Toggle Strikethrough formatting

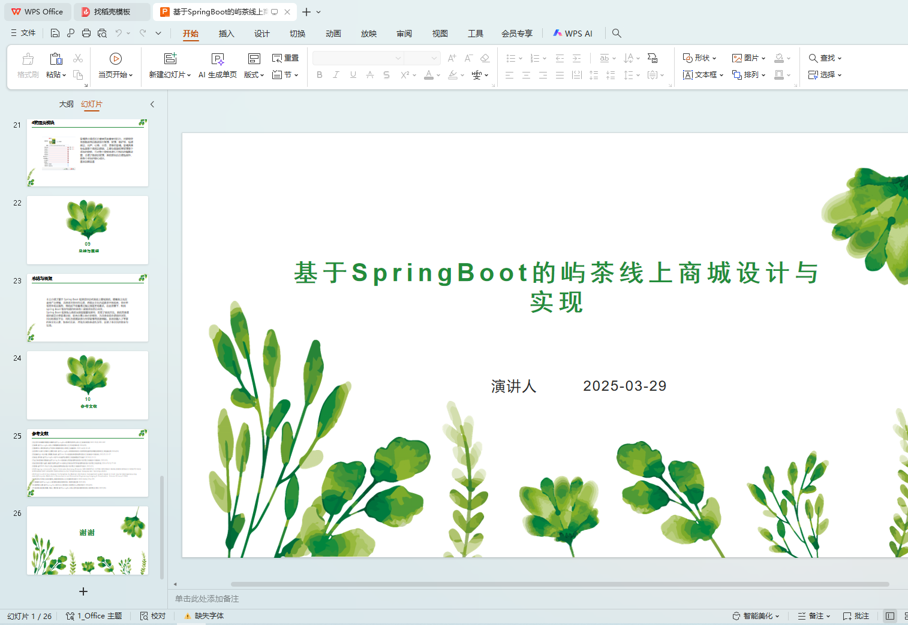(x=370, y=75)
